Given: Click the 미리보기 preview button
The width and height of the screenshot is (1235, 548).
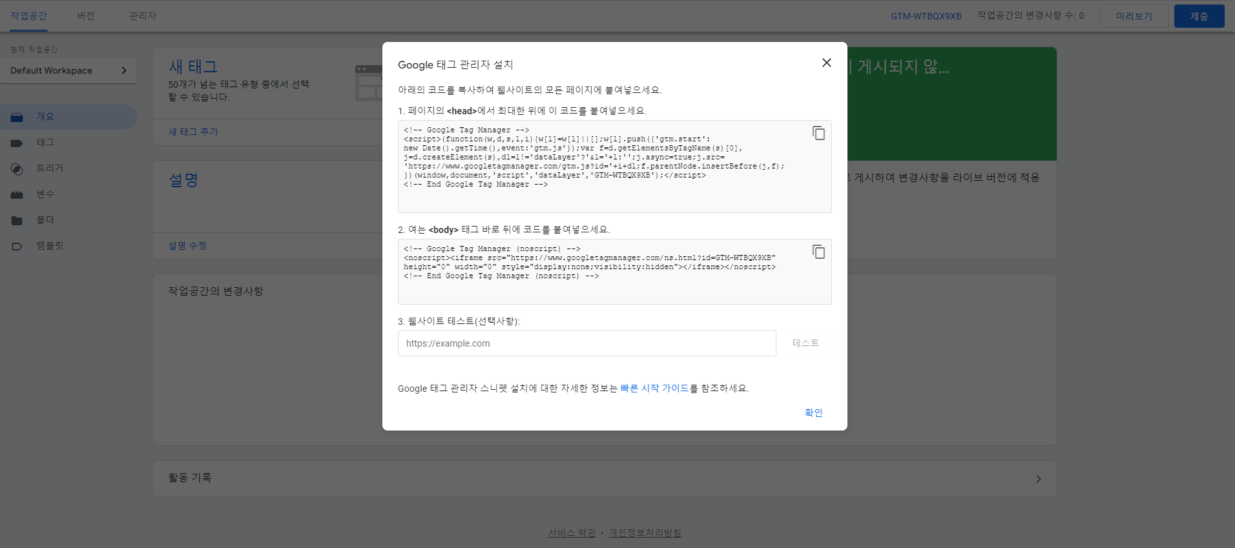Looking at the screenshot, I should point(1134,16).
